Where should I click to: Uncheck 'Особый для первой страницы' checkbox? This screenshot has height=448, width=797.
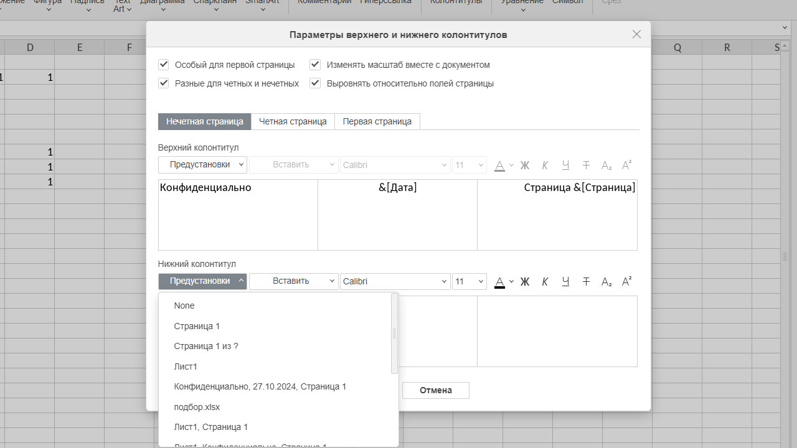164,65
